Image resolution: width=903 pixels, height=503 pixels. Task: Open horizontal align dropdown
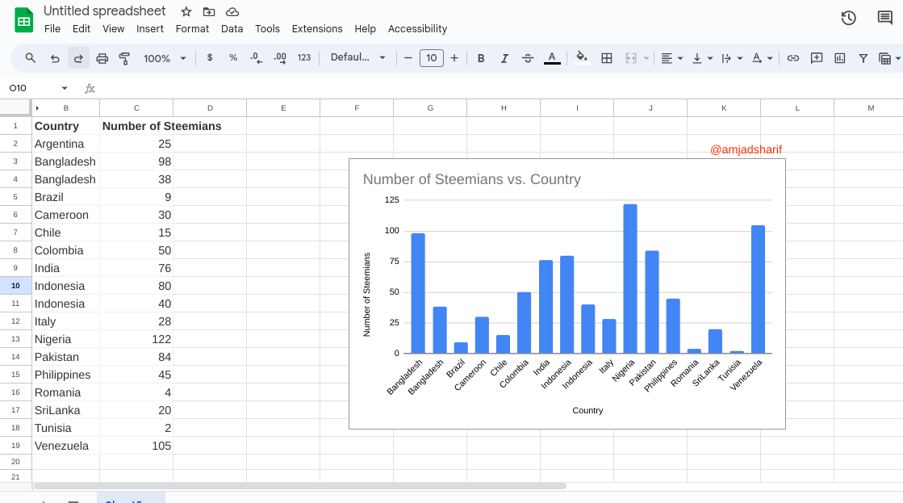pos(671,58)
